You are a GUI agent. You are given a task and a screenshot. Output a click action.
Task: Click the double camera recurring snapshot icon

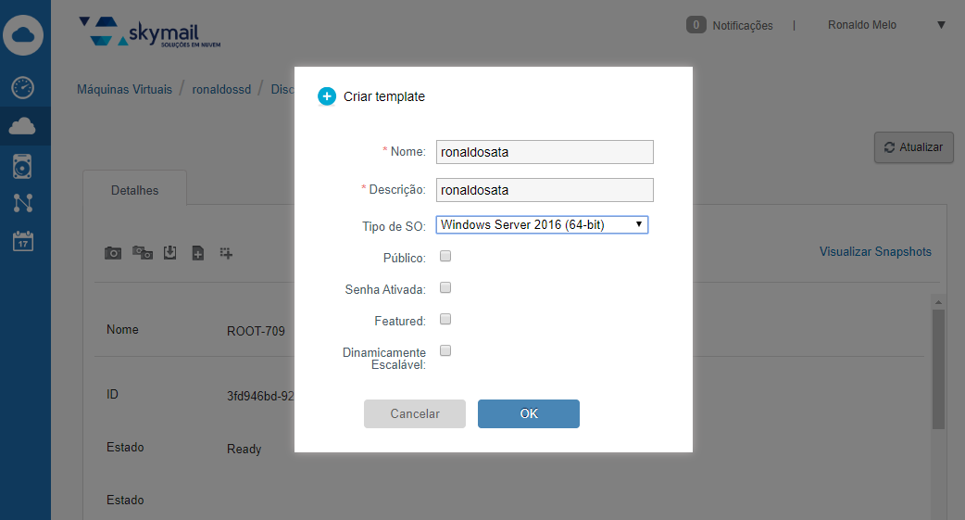pos(142,252)
